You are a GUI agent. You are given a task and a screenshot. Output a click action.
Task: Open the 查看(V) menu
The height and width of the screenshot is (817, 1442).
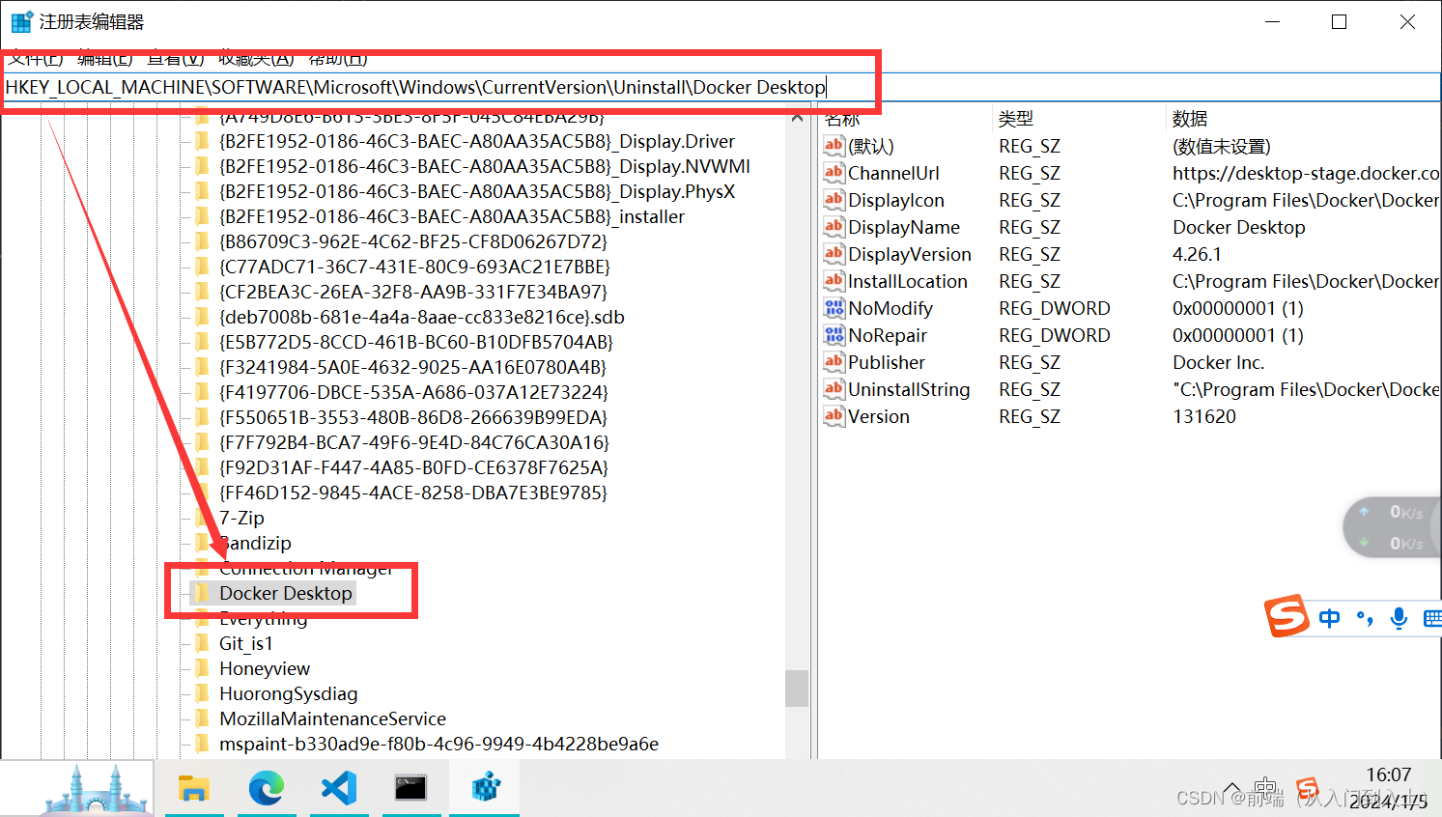coord(176,58)
